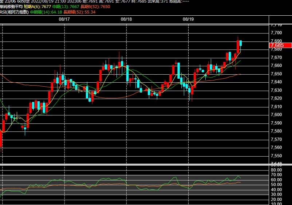This screenshot has height=205, width=292.
Task: Click the yellow 短期A(6):7677 moving average value
Action: point(37,7)
